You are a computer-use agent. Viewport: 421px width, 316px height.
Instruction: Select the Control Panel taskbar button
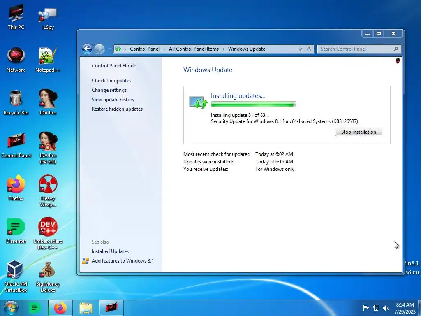(x=111, y=308)
